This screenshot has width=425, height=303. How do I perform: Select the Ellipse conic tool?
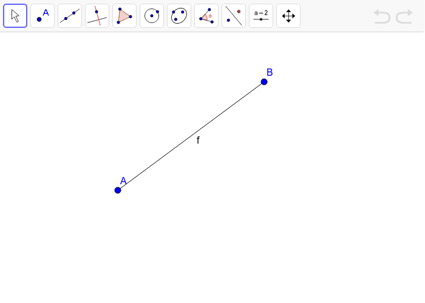(179, 16)
